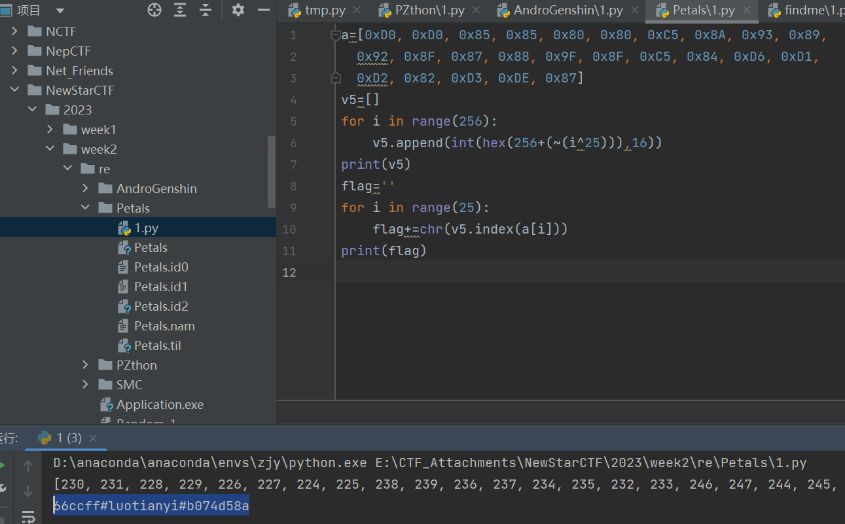Click the up arrow in run console

(27, 466)
